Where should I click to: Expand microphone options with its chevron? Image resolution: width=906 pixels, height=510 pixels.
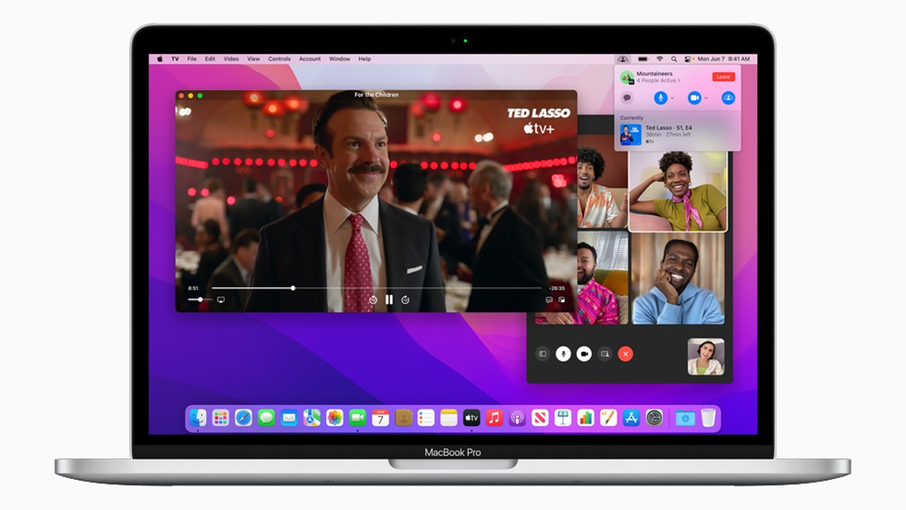672,97
